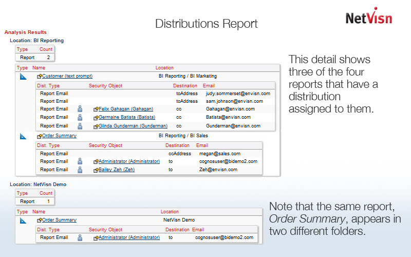Select email megan@sales.com
The height and width of the screenshot is (257, 411).
tap(220, 153)
